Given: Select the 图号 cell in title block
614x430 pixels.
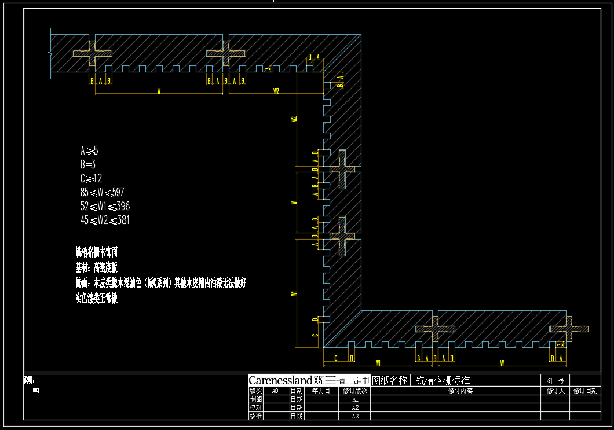Looking at the screenshot, I should coord(554,380).
